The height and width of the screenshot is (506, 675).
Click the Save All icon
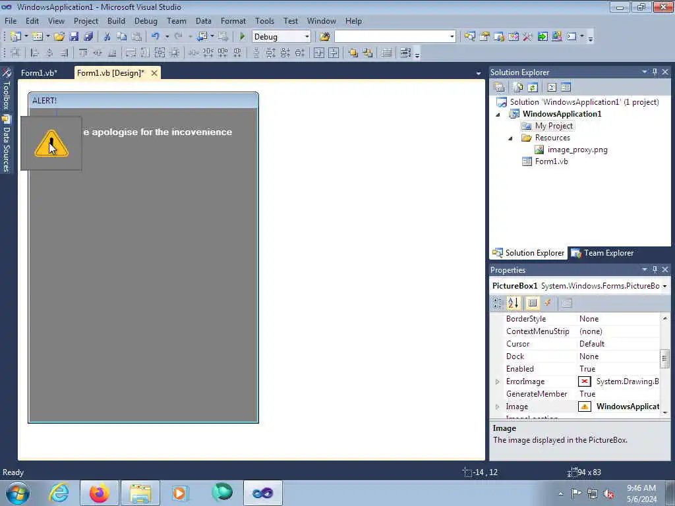[x=88, y=37]
